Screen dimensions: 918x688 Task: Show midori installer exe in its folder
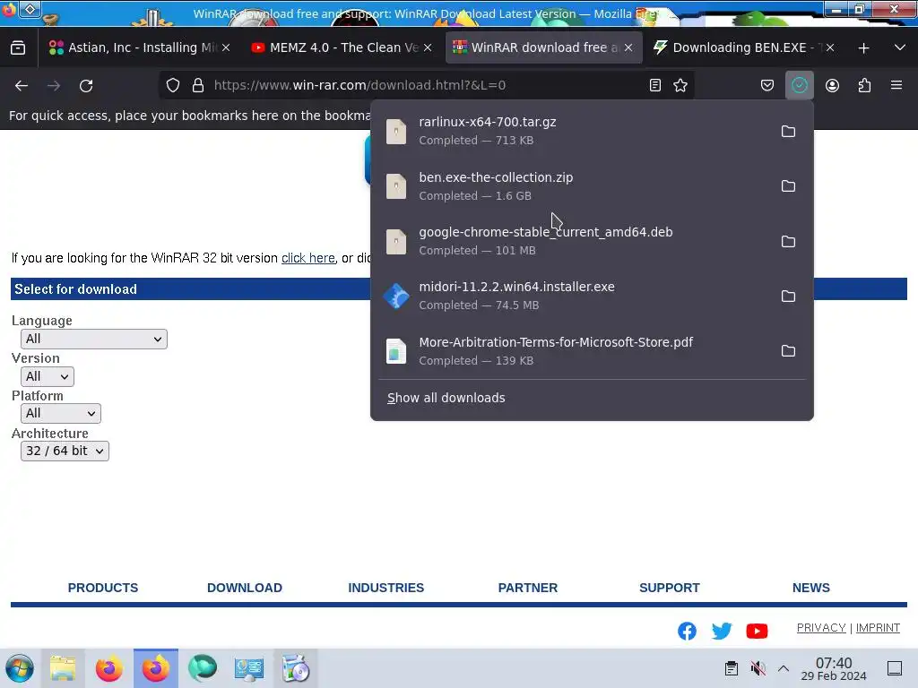(788, 296)
